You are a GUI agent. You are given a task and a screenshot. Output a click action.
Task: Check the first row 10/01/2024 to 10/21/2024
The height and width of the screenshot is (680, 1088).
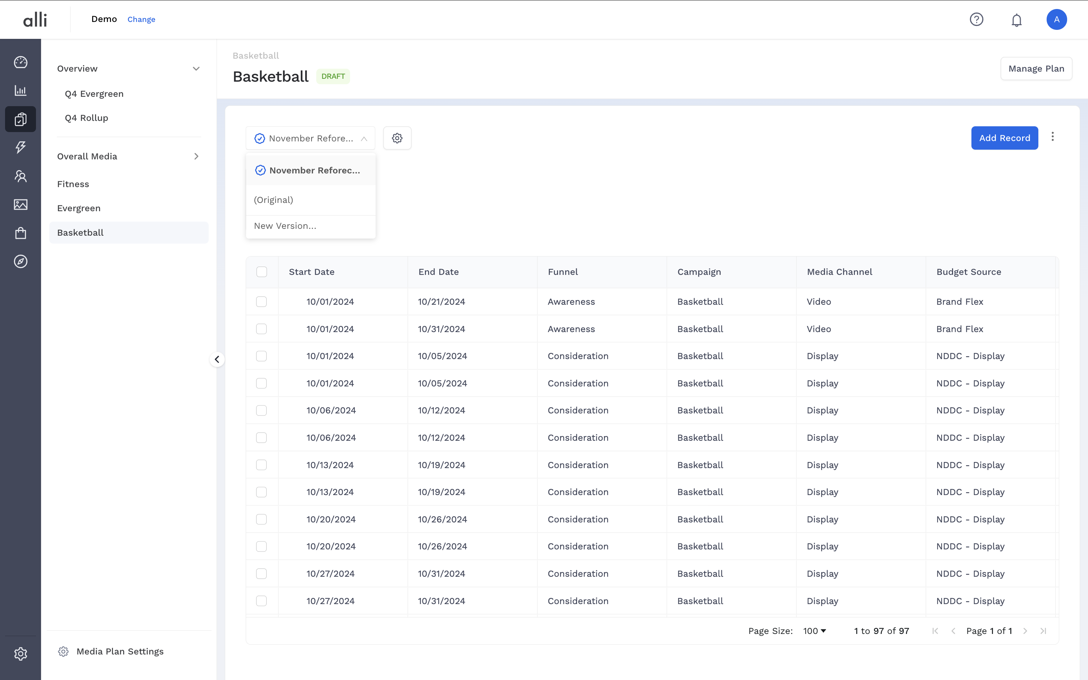click(x=261, y=302)
